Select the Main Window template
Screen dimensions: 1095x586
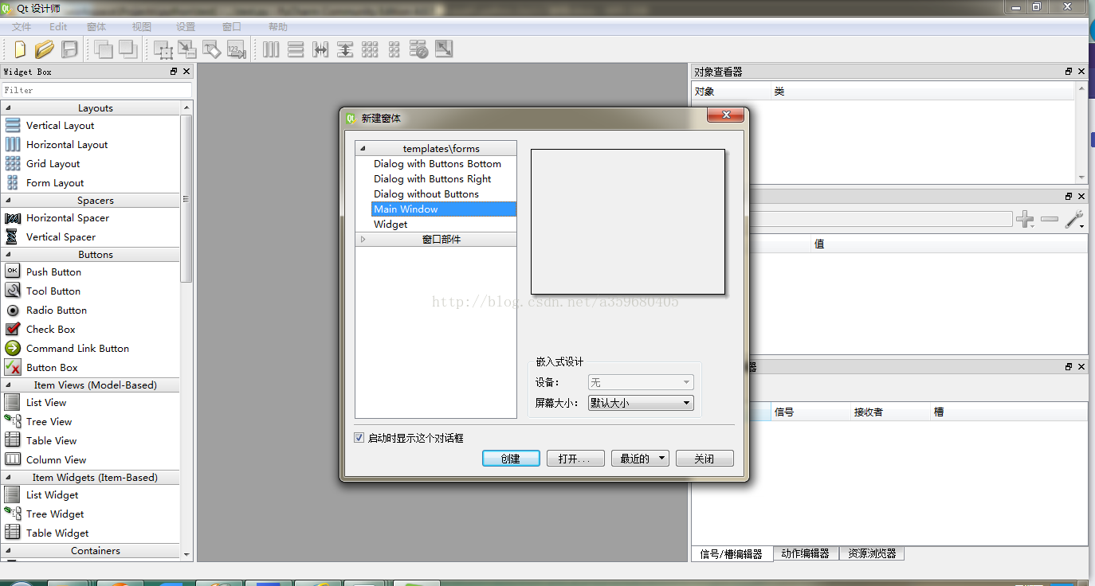coord(444,209)
